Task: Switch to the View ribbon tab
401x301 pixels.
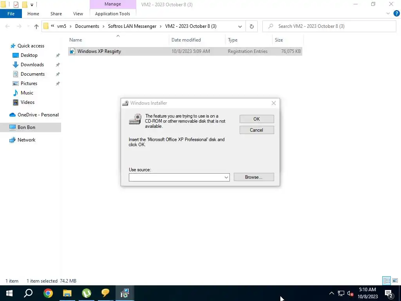Action: click(x=78, y=14)
